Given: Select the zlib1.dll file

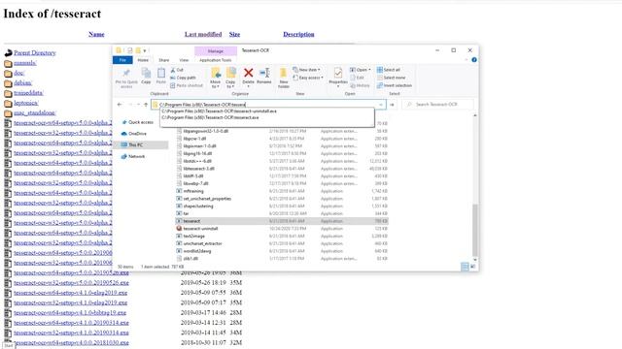Looking at the screenshot, I should coord(190,259).
